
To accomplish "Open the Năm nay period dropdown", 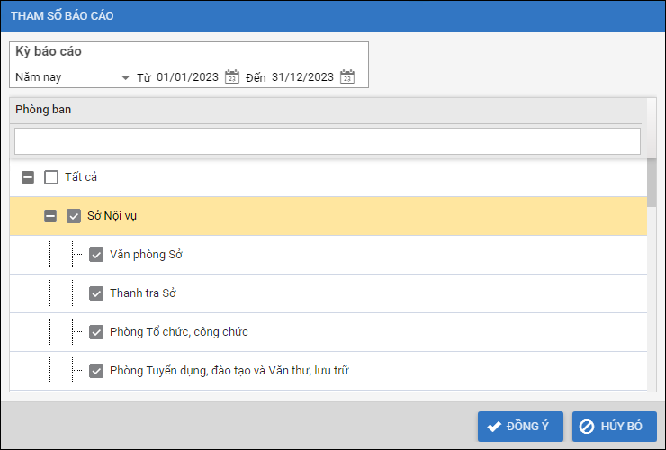I will (125, 77).
